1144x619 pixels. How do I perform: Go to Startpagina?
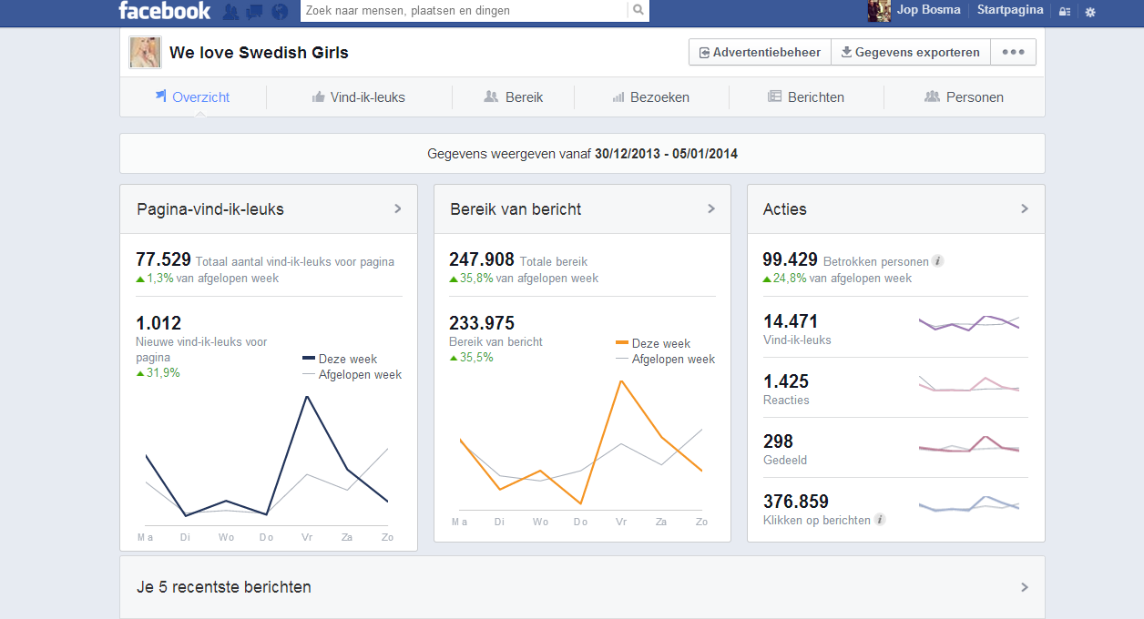click(1010, 10)
